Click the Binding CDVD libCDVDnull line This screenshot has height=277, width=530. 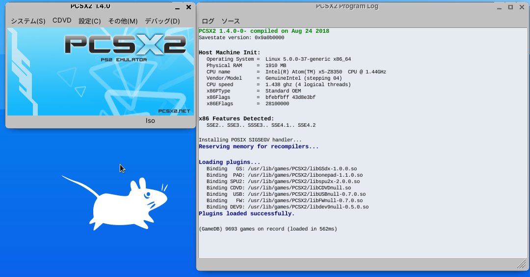279,188
